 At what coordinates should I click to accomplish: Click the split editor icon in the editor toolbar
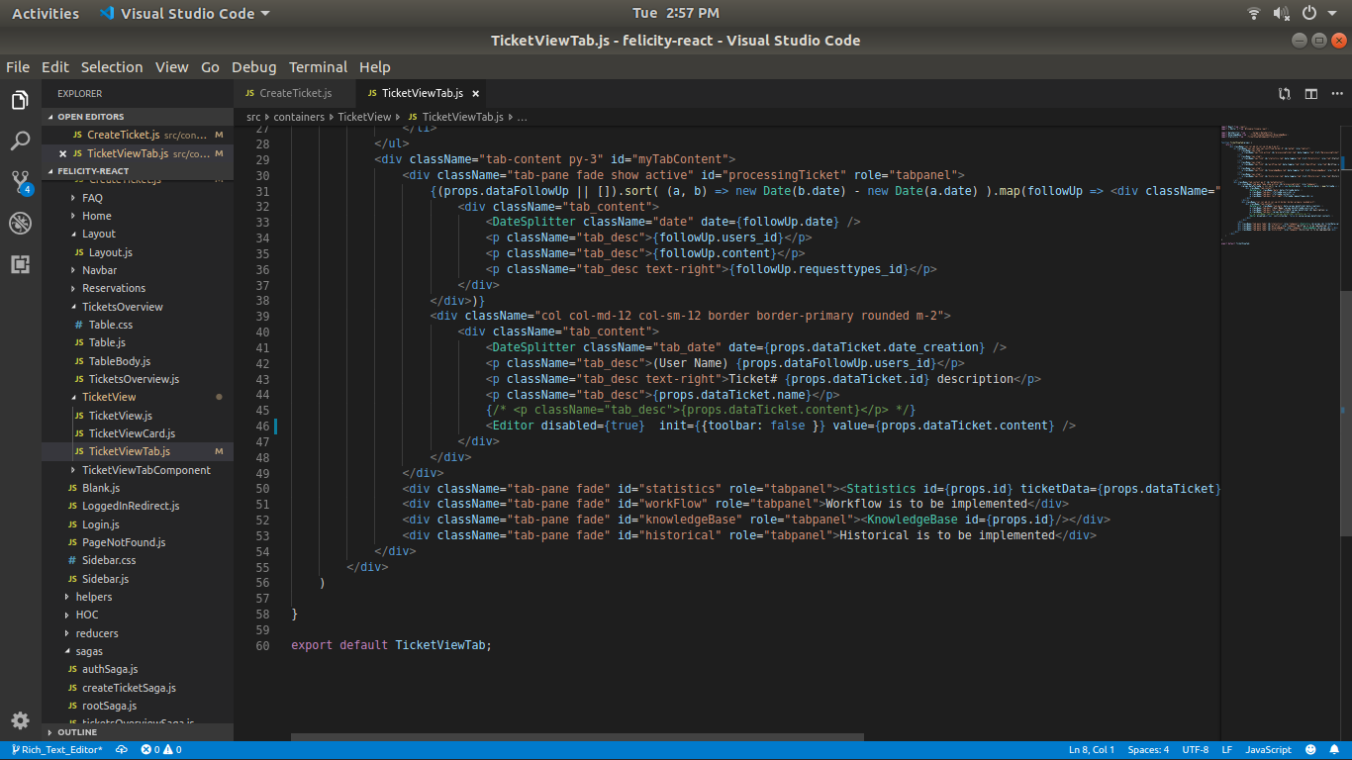pyautogui.click(x=1311, y=94)
